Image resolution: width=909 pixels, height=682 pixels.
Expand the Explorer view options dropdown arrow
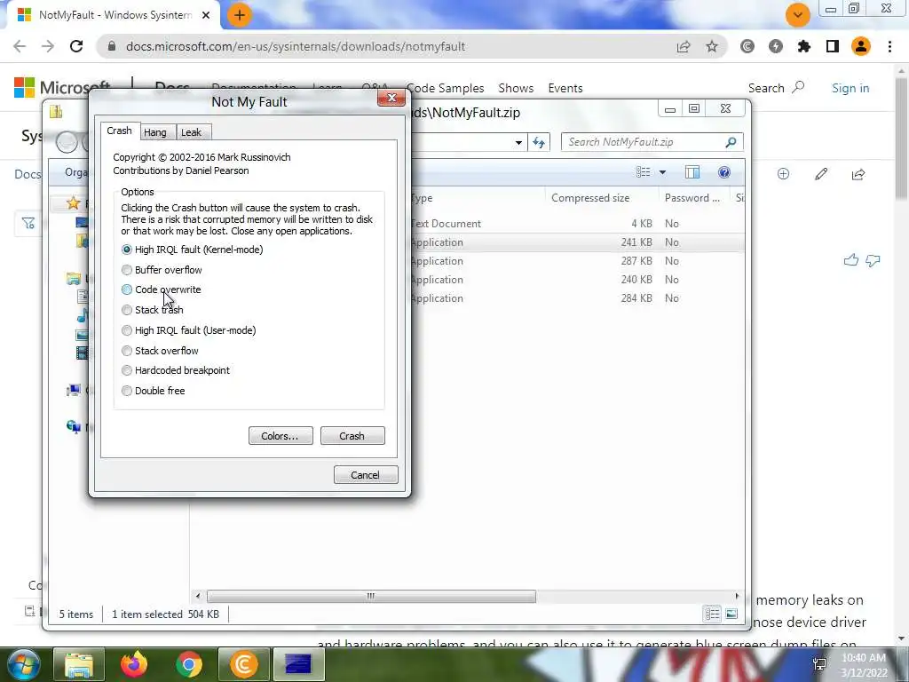(662, 172)
